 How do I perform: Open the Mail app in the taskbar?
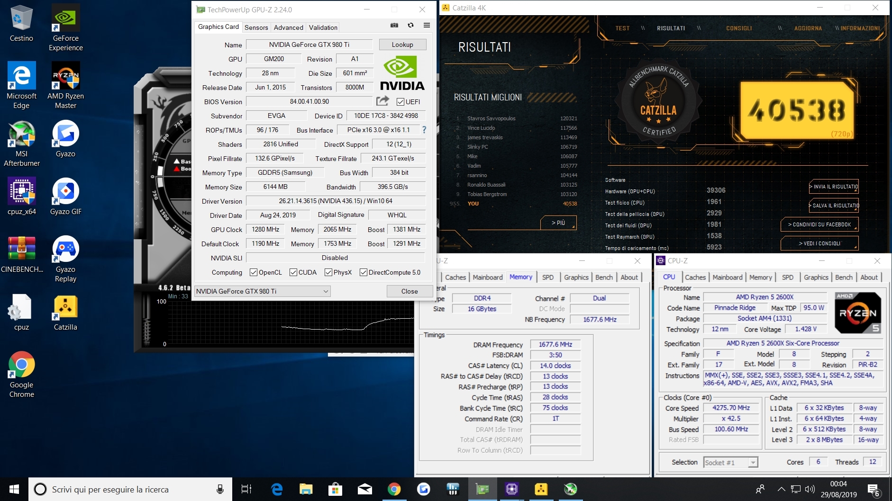pyautogui.click(x=364, y=489)
